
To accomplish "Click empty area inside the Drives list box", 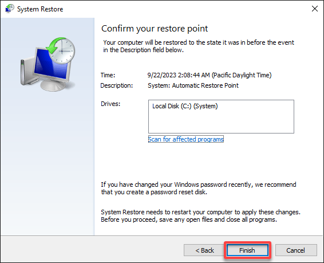I will 221,123.
